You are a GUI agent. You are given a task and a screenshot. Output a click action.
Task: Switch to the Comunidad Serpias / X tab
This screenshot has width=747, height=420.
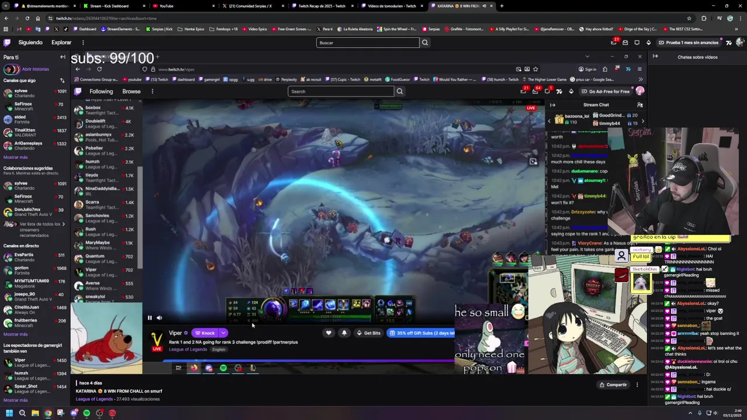point(253,6)
